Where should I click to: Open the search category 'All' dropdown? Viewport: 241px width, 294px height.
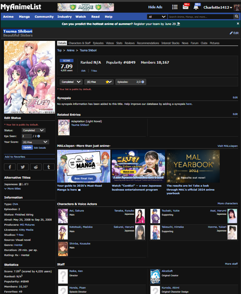(157, 17)
